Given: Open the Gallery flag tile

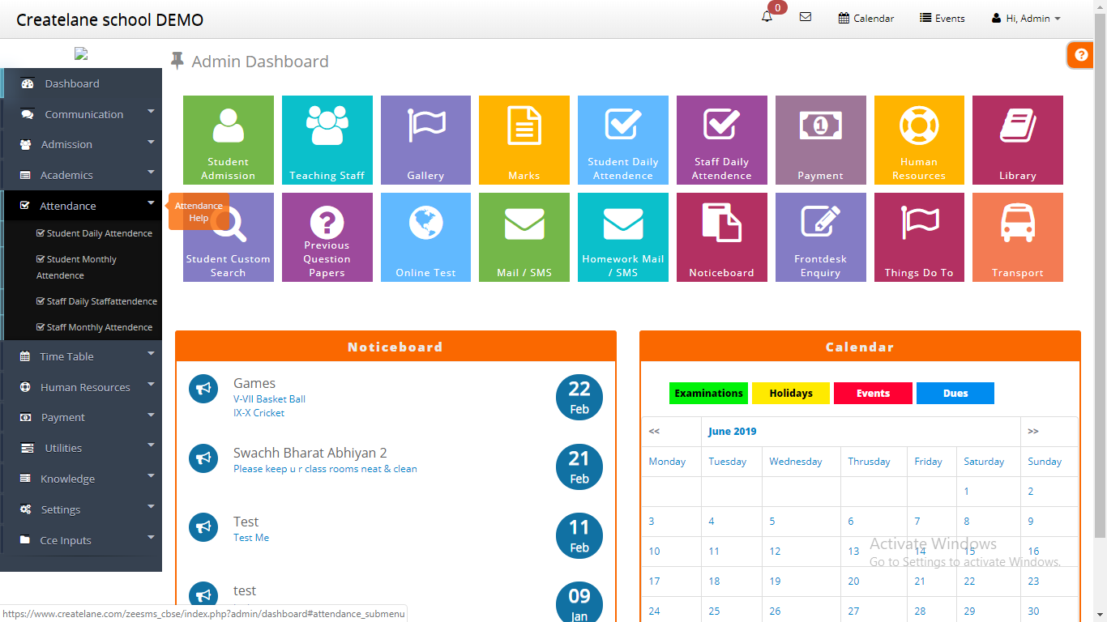Looking at the screenshot, I should point(425,139).
